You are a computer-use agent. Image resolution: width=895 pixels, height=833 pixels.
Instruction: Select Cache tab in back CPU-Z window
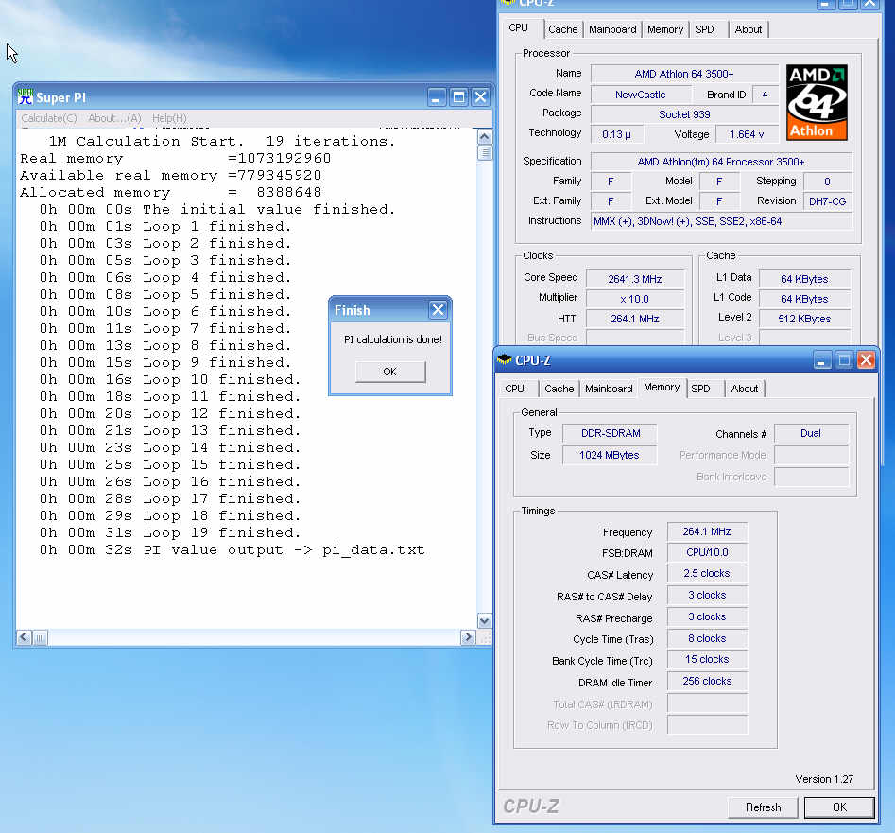click(x=562, y=29)
